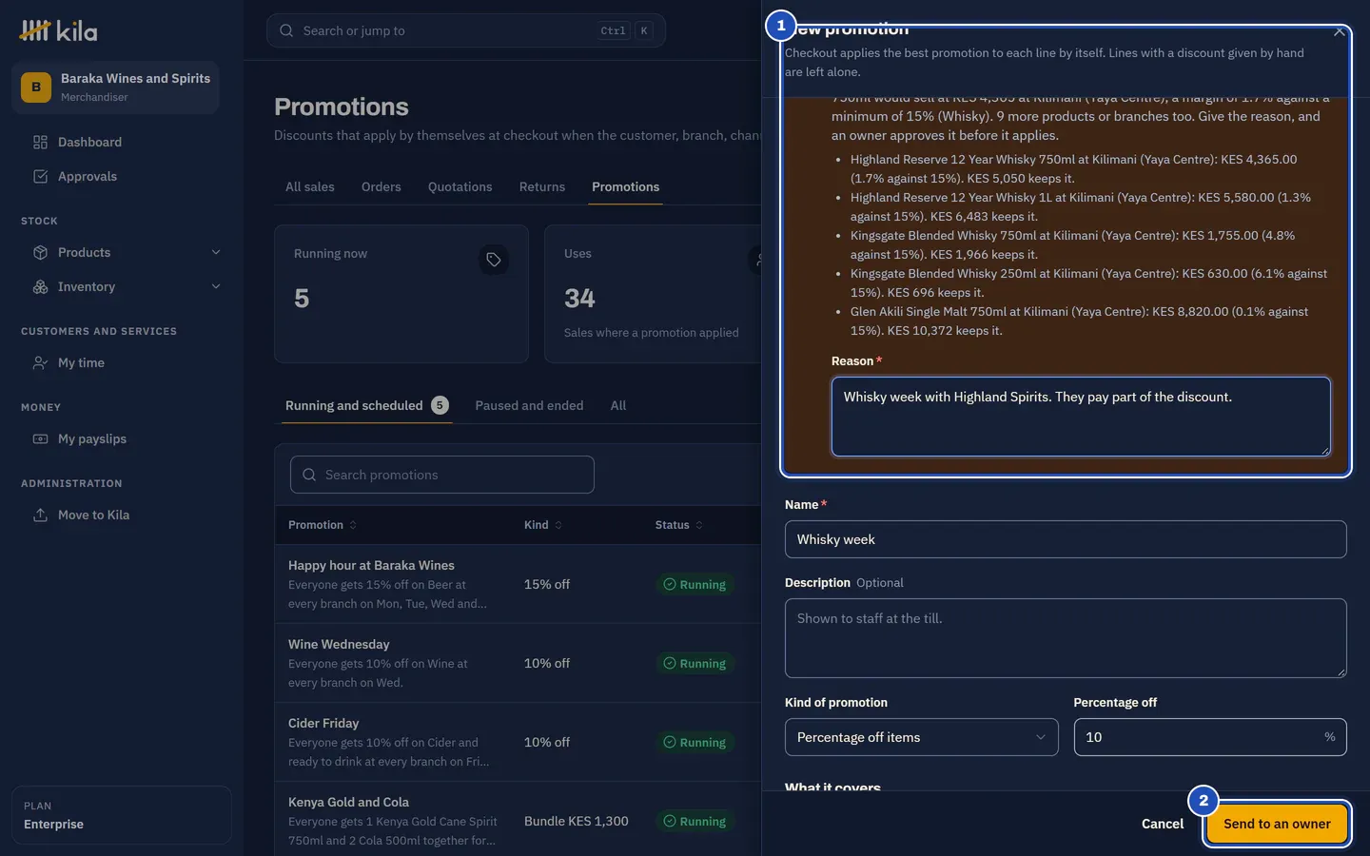Click the My time person icon

coord(40,363)
